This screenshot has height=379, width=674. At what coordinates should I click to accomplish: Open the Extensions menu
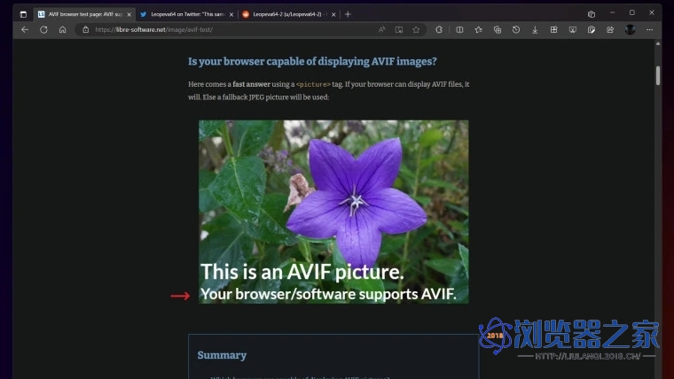439,29
